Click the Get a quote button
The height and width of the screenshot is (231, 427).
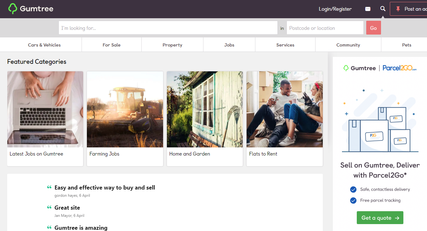point(380,218)
